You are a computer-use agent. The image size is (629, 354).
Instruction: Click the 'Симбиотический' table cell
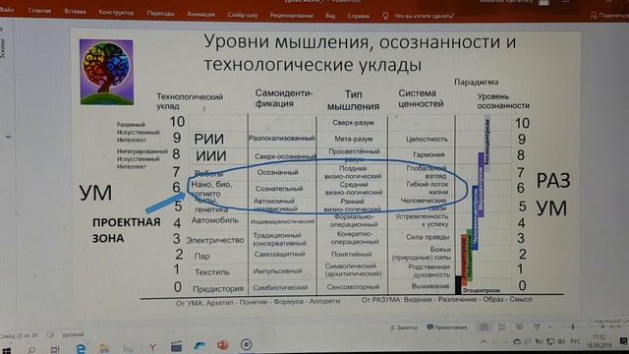280,287
